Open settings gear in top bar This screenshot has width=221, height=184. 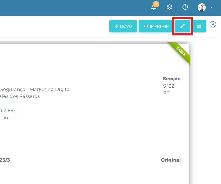pyautogui.click(x=170, y=7)
